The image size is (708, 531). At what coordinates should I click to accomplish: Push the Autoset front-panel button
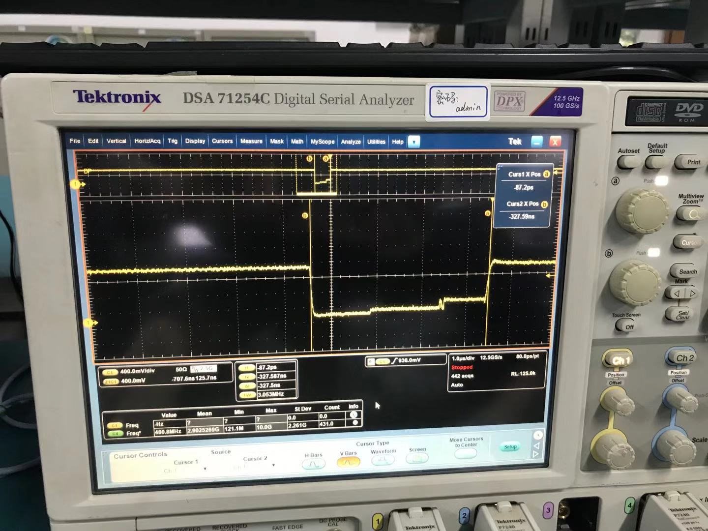tap(628, 162)
